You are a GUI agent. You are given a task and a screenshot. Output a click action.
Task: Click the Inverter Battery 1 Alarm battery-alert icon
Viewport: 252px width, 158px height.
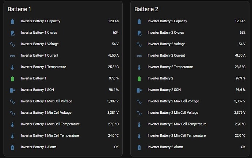12,147
